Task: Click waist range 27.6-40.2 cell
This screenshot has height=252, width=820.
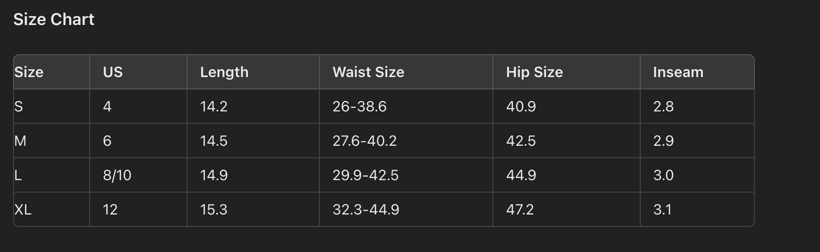Action: click(364, 141)
